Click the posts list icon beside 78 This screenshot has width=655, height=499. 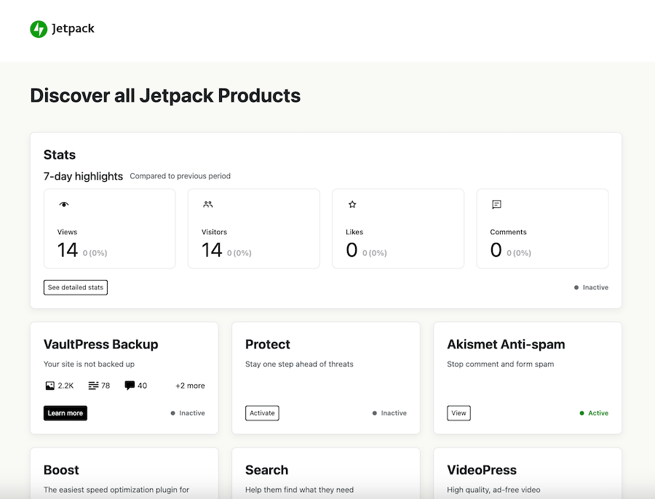(93, 386)
